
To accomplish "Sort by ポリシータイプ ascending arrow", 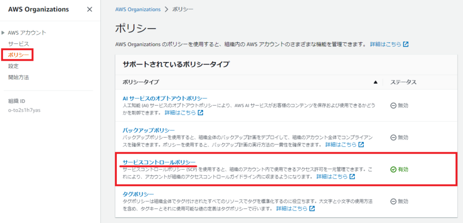I will coord(376,82).
